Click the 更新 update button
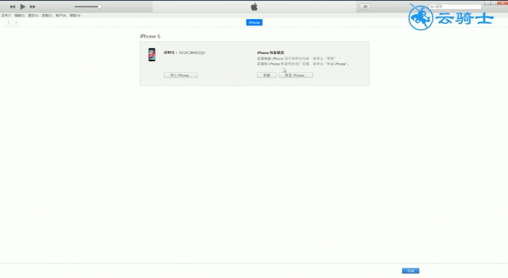The width and height of the screenshot is (508, 278). pyautogui.click(x=267, y=75)
